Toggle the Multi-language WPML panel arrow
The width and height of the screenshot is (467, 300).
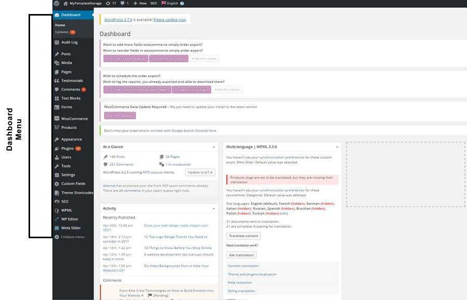337,147
